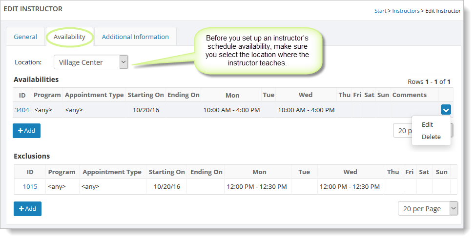Choose Edit from the row actions menu
Image resolution: width=476 pixels, height=241 pixels.
pyautogui.click(x=427, y=124)
